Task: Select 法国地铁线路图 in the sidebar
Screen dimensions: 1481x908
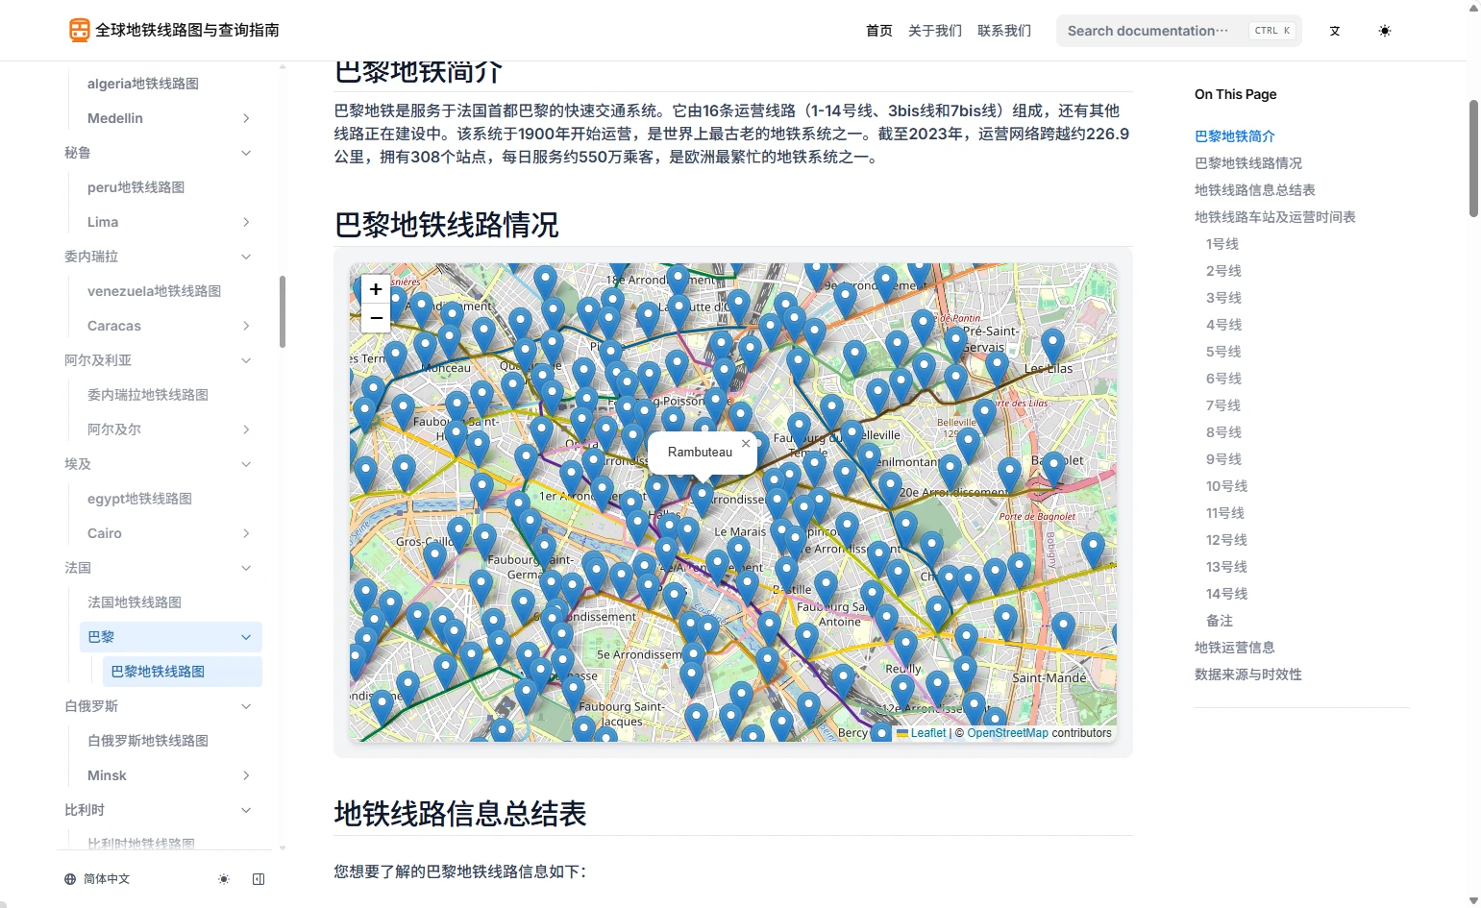Action: tap(135, 602)
